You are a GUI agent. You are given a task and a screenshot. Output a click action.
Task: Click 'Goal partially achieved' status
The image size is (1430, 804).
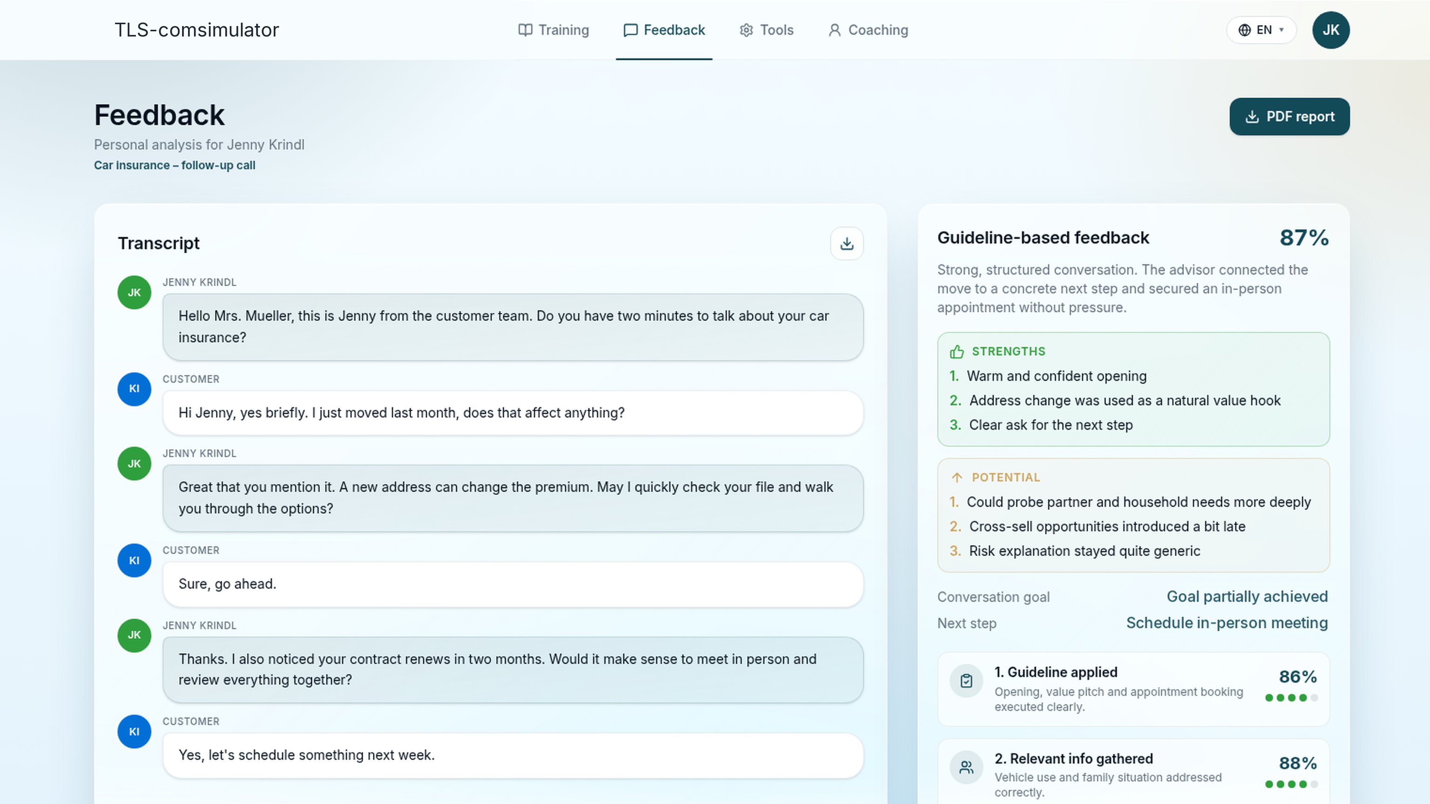coord(1247,596)
